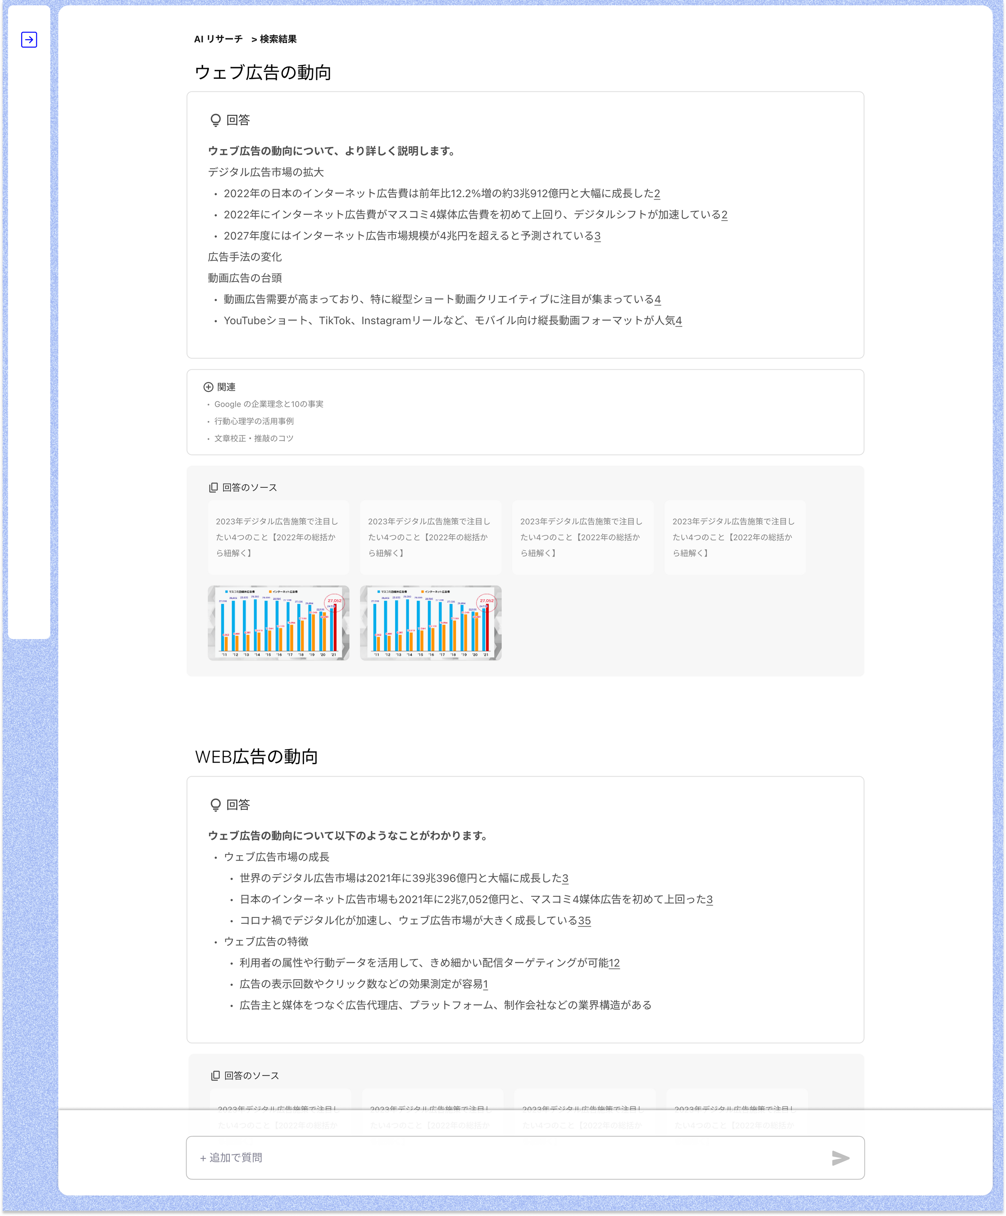1006x1216 pixels.
Task: Open fourth source card in first sources row
Action: [x=734, y=537]
